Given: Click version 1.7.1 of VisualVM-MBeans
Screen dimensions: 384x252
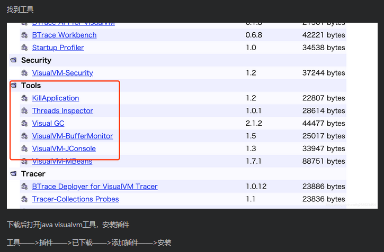Looking at the screenshot, I should click(254, 161).
